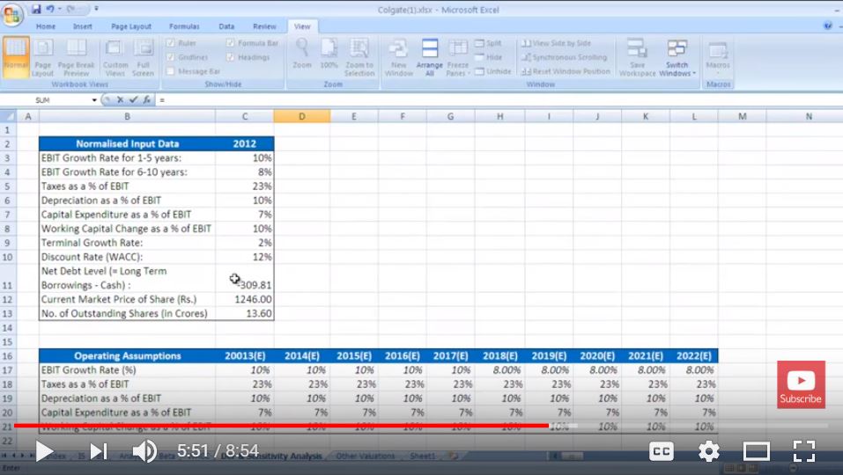Play the video
The width and height of the screenshot is (843, 475).
point(44,451)
